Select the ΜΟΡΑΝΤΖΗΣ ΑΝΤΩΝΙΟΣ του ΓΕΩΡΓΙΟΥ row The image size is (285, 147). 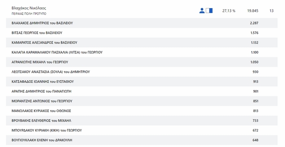pyautogui.click(x=142, y=101)
